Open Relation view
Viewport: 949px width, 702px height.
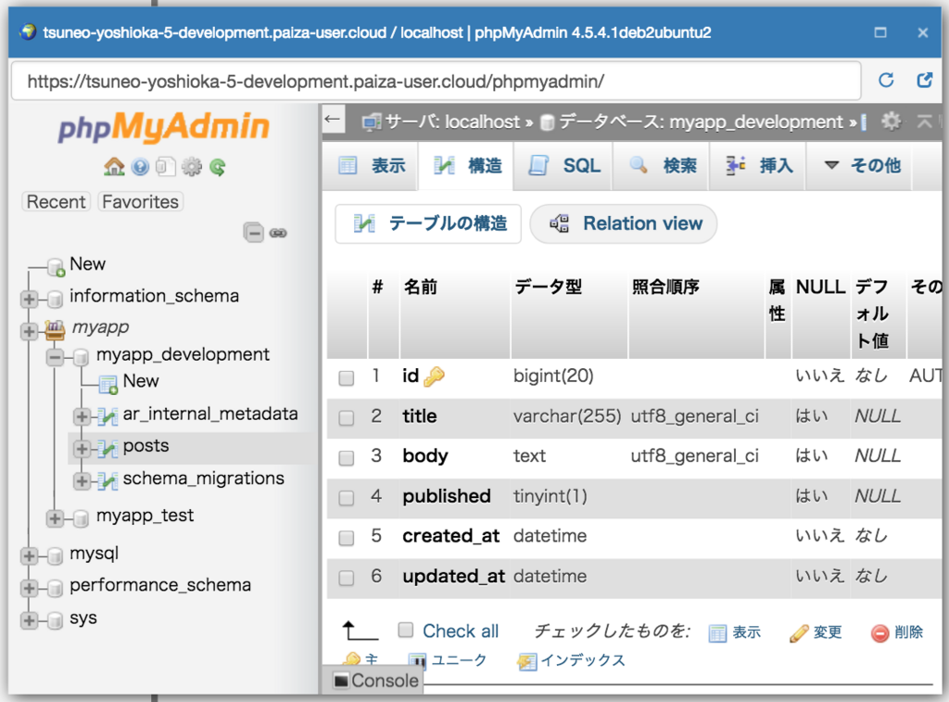pos(624,223)
